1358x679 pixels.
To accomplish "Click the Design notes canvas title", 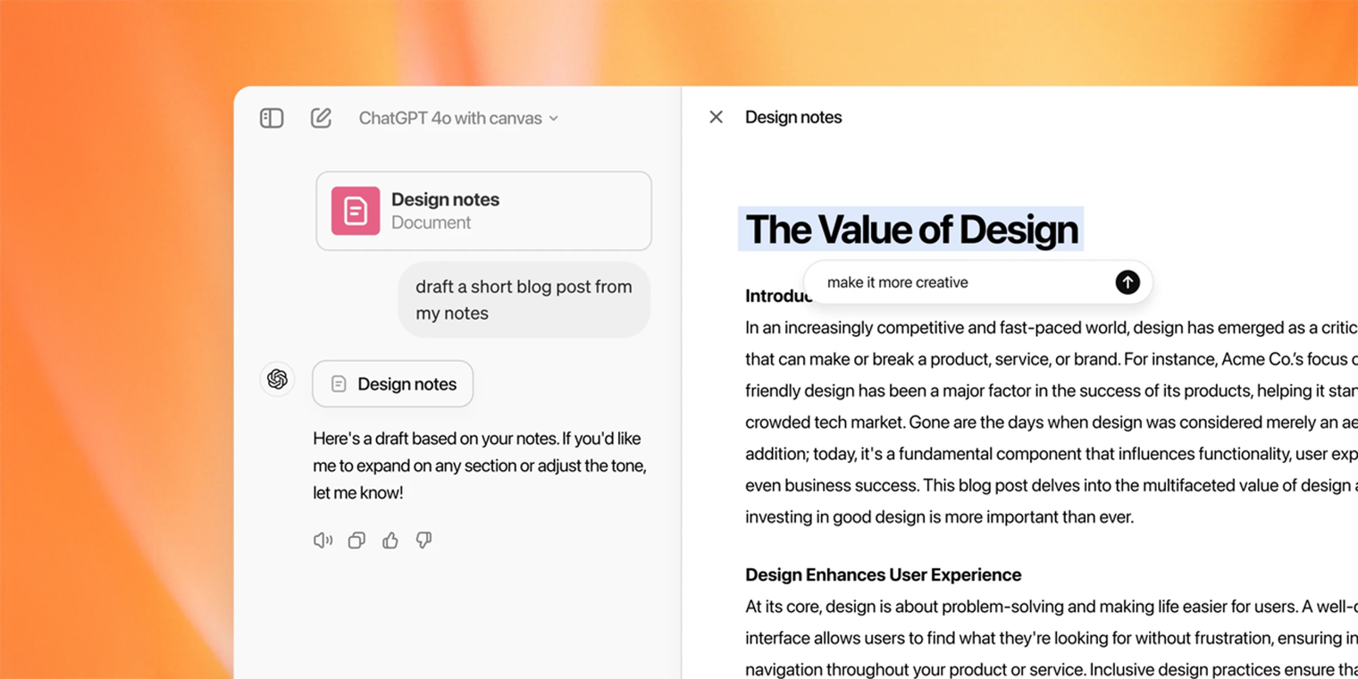I will click(x=793, y=117).
